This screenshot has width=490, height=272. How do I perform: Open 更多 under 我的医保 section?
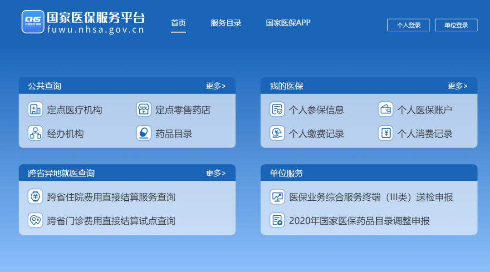click(x=458, y=85)
